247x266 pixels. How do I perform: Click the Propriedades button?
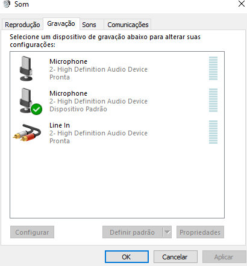coord(200,232)
